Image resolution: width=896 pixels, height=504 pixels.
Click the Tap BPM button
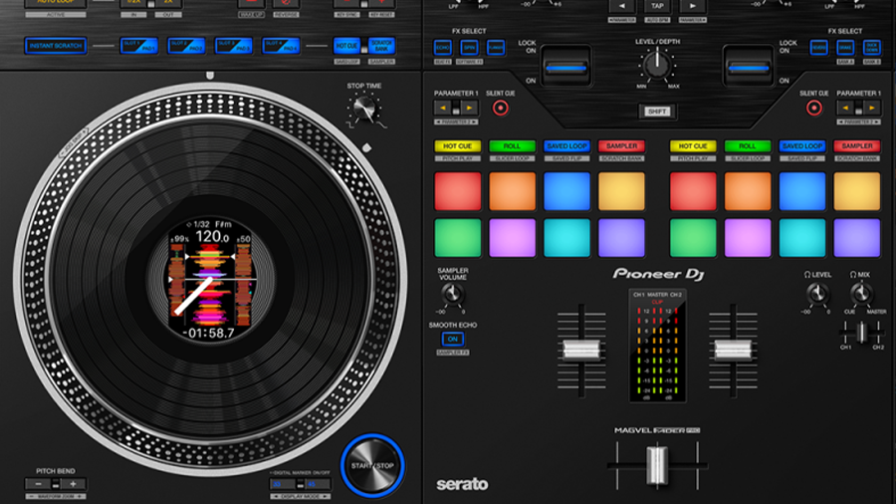click(x=657, y=6)
